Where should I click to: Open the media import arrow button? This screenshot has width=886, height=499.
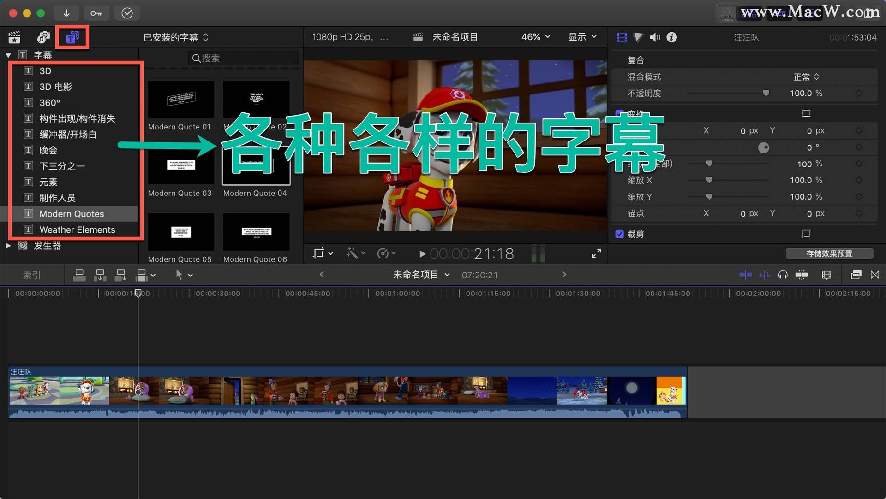coord(66,13)
